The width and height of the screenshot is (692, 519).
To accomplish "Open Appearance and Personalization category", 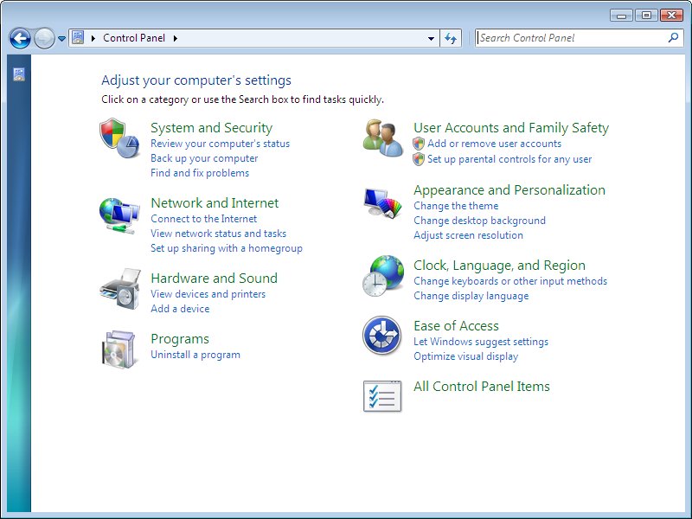I will (509, 190).
